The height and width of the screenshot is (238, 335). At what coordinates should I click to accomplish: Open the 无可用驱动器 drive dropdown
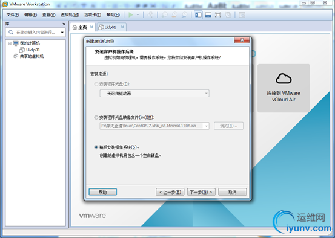click(154, 93)
